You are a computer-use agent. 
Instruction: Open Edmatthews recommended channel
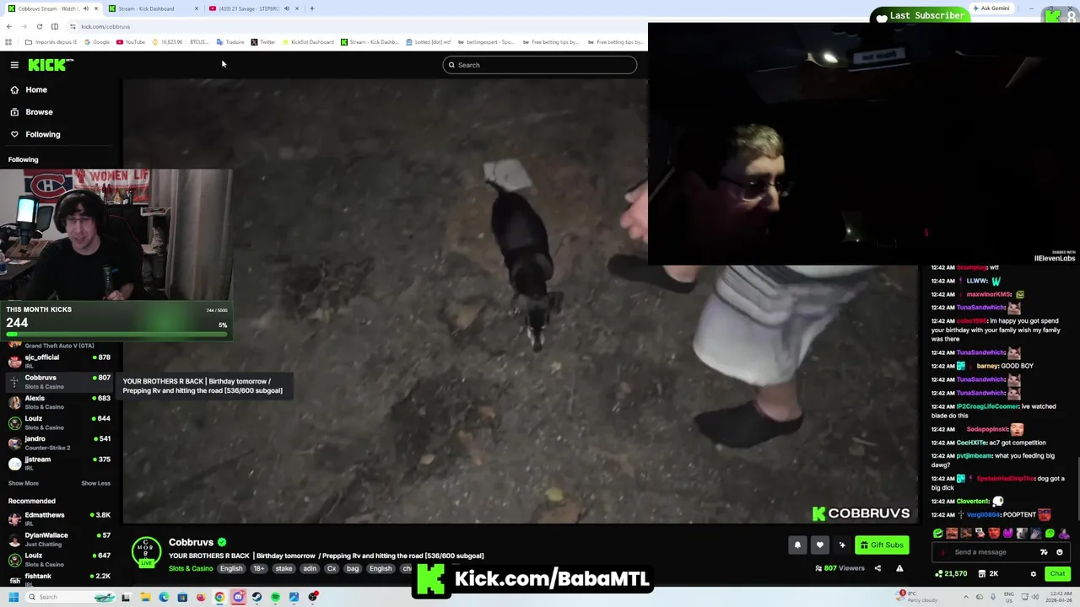(59, 518)
